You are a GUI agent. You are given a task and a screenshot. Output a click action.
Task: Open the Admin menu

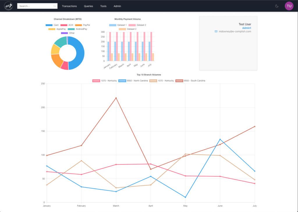pyautogui.click(x=117, y=6)
